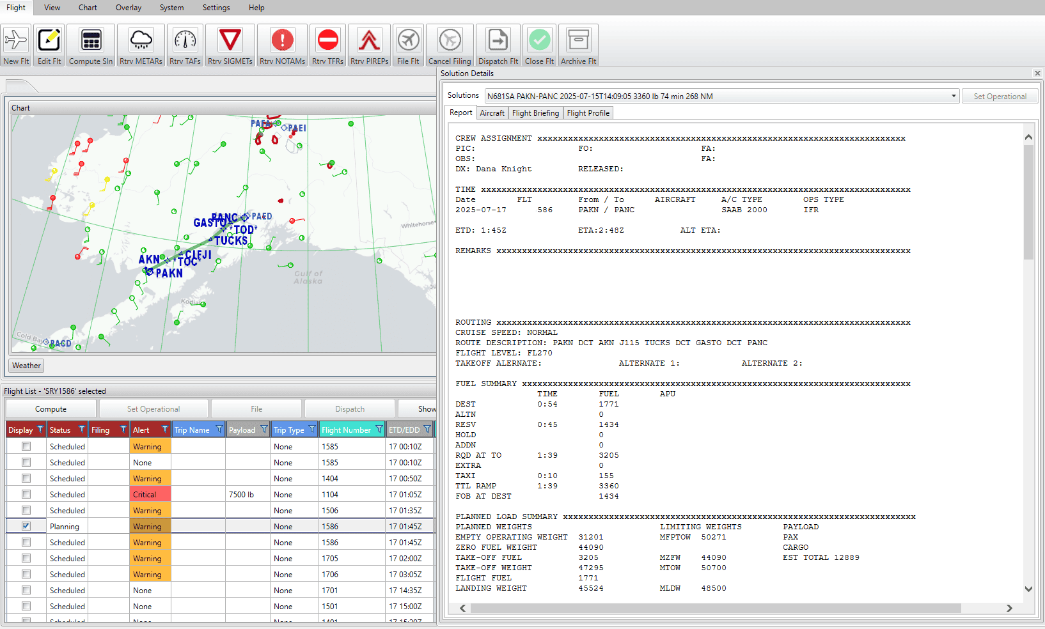Retrieve METARs using the toolbar icon
This screenshot has width=1045, height=629.
click(140, 43)
